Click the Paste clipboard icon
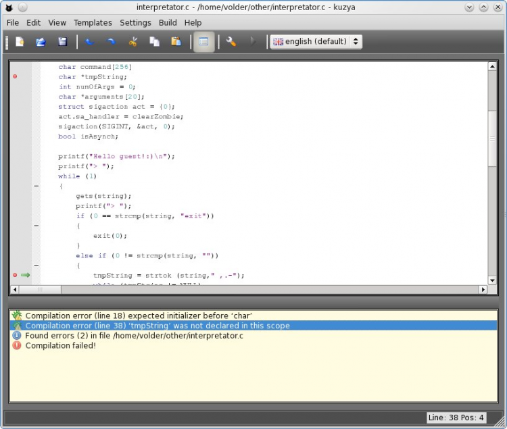The width and height of the screenshot is (507, 429). coord(176,42)
